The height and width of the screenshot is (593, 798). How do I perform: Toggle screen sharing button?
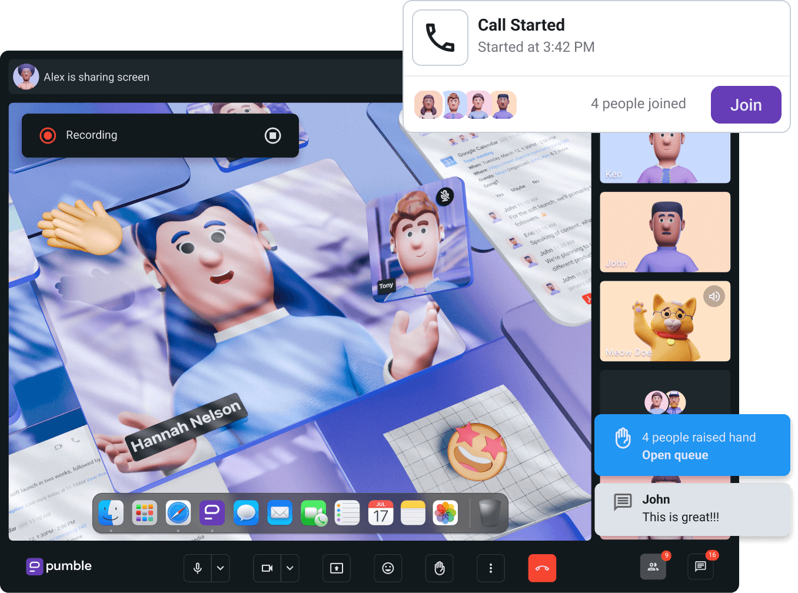click(x=337, y=568)
